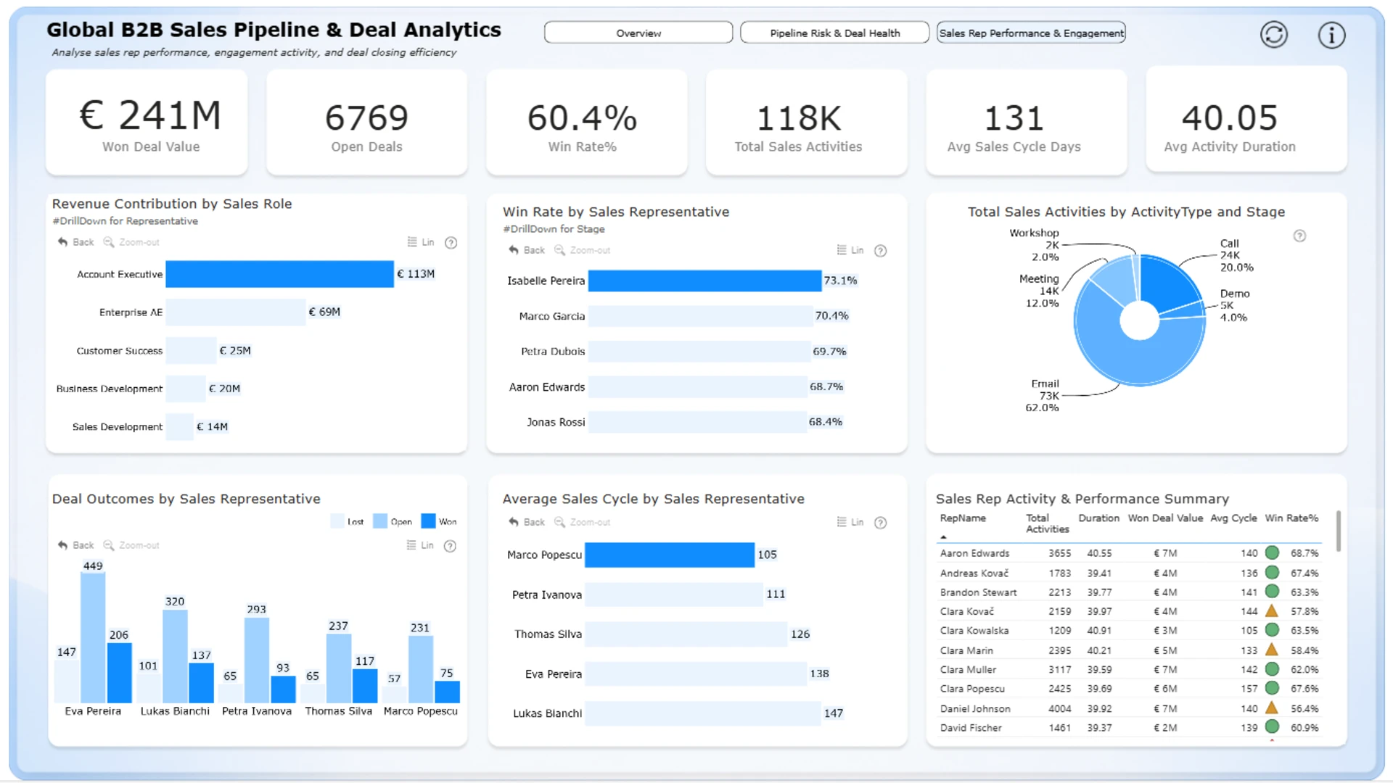
Task: Click help icon on Revenue Contribution chart
Action: [x=451, y=243]
